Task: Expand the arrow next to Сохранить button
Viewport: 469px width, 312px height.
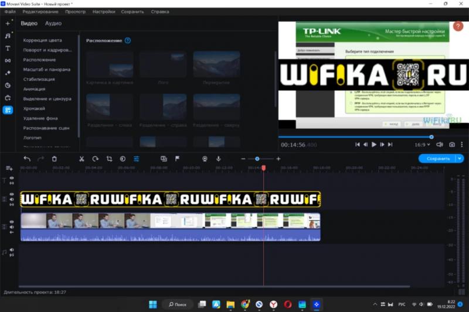Action: coord(459,159)
